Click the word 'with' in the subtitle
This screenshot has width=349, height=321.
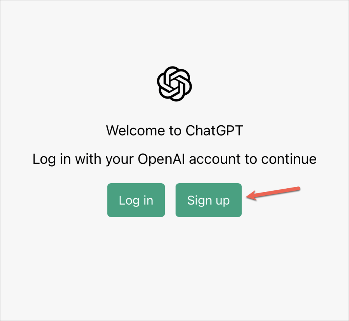[88, 159]
